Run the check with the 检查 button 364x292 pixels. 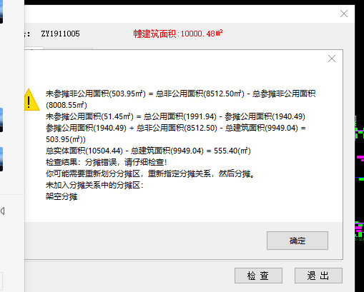[258, 276]
